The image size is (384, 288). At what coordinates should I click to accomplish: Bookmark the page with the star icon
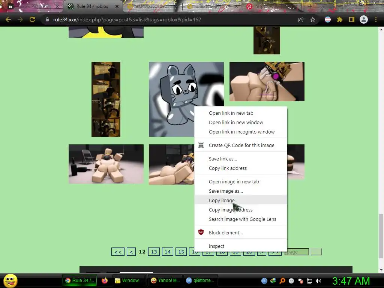tap(312, 19)
